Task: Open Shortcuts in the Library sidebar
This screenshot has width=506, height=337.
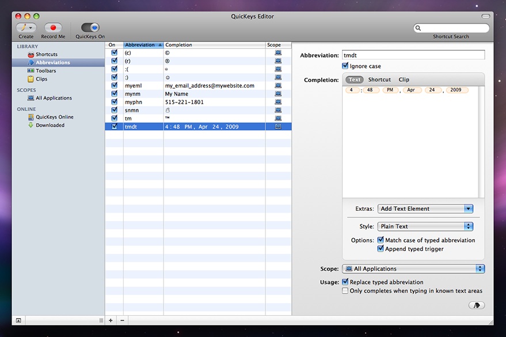Action: click(47, 54)
